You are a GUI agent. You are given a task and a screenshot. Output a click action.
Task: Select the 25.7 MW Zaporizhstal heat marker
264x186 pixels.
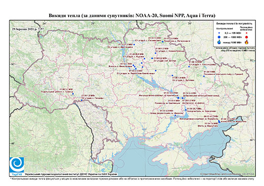(186, 110)
